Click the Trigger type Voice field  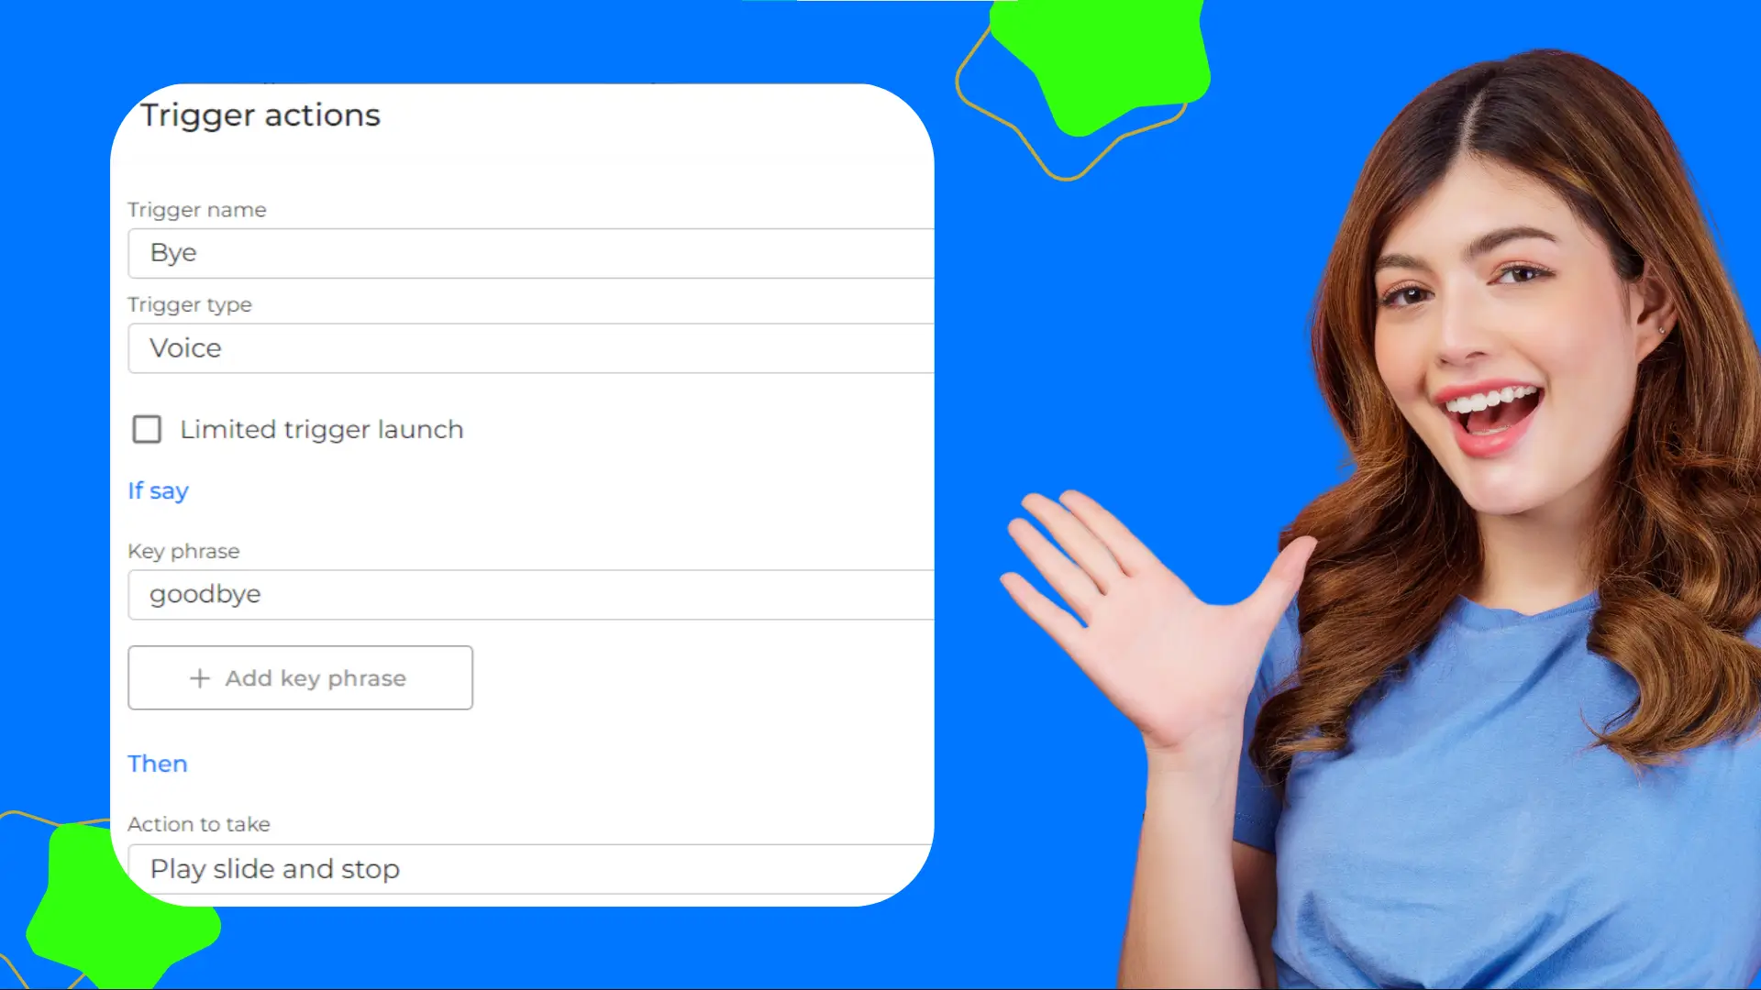click(x=528, y=346)
